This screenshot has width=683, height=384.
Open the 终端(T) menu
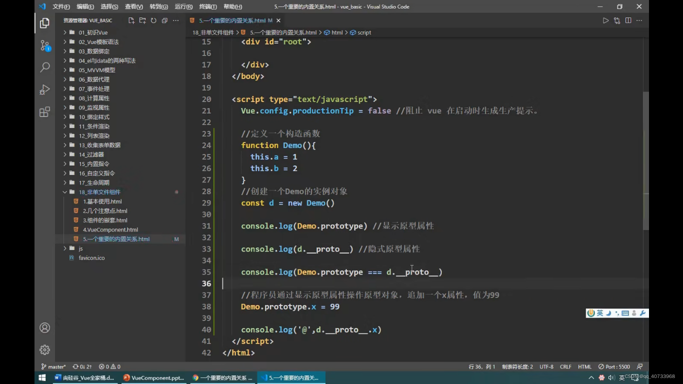[208, 6]
